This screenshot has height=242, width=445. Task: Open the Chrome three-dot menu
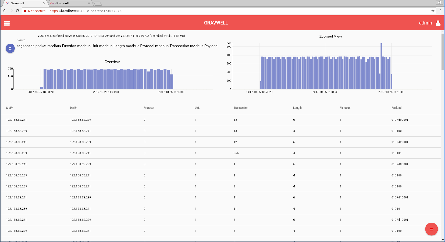(x=440, y=11)
